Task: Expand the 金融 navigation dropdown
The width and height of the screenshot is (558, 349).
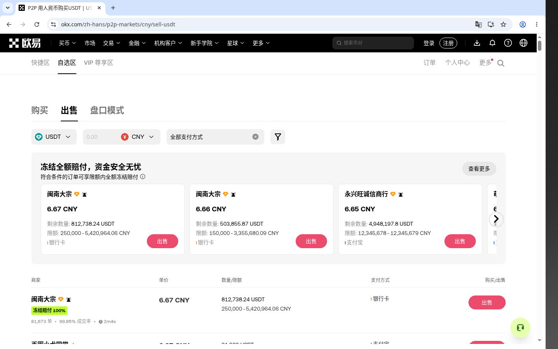Action: point(137,43)
